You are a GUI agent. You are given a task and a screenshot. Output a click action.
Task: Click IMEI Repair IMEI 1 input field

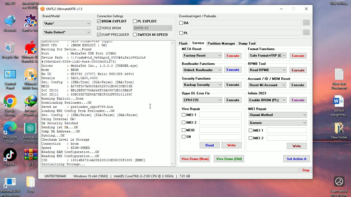click(287, 131)
